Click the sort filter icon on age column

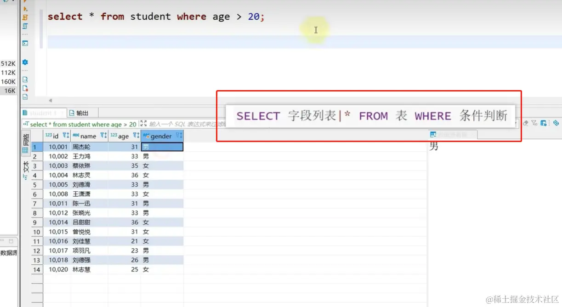click(136, 136)
